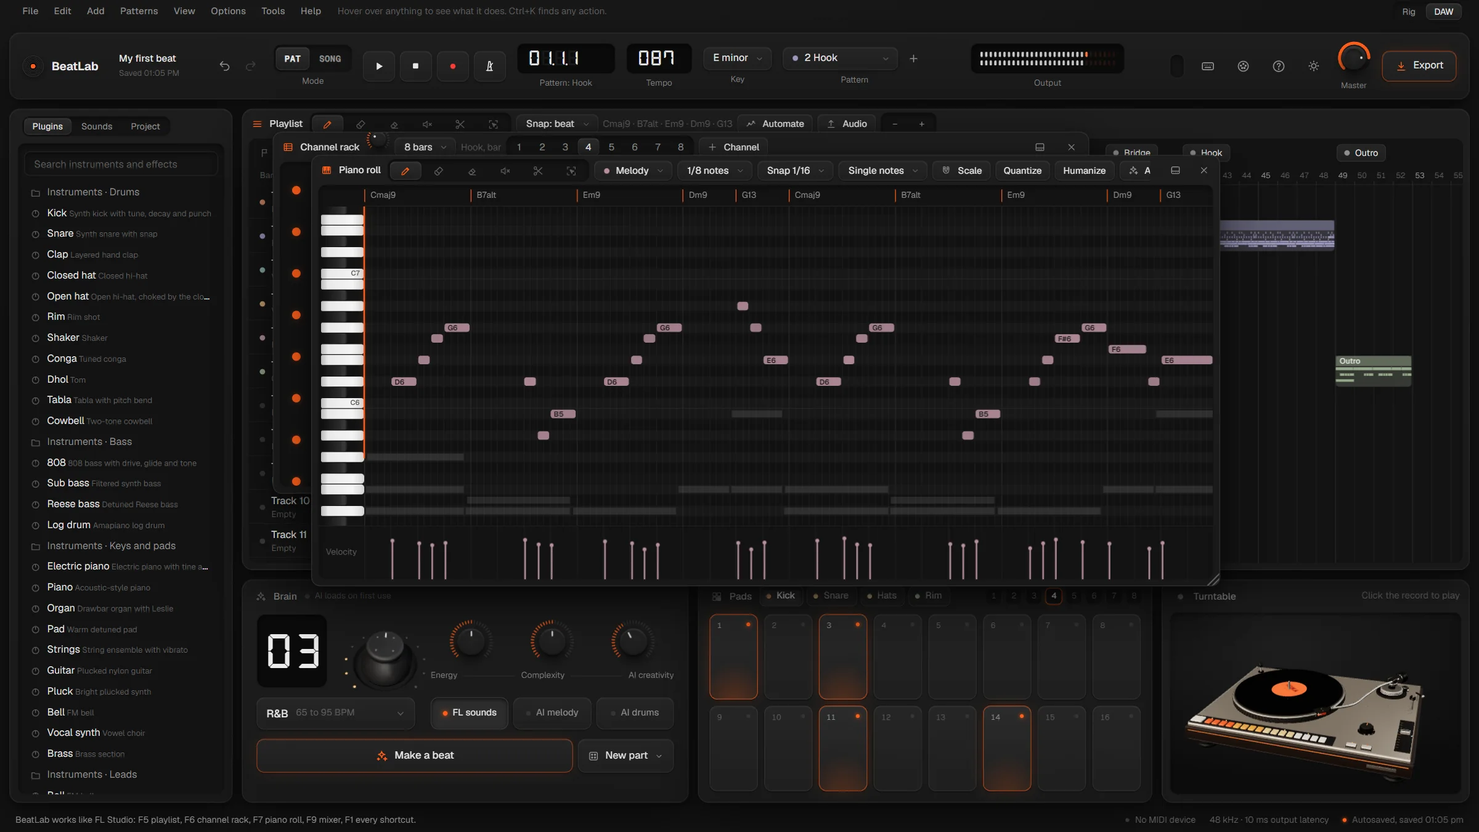Viewport: 1479px width, 832px height.
Task: Switch mode to SONG
Action: point(330,59)
